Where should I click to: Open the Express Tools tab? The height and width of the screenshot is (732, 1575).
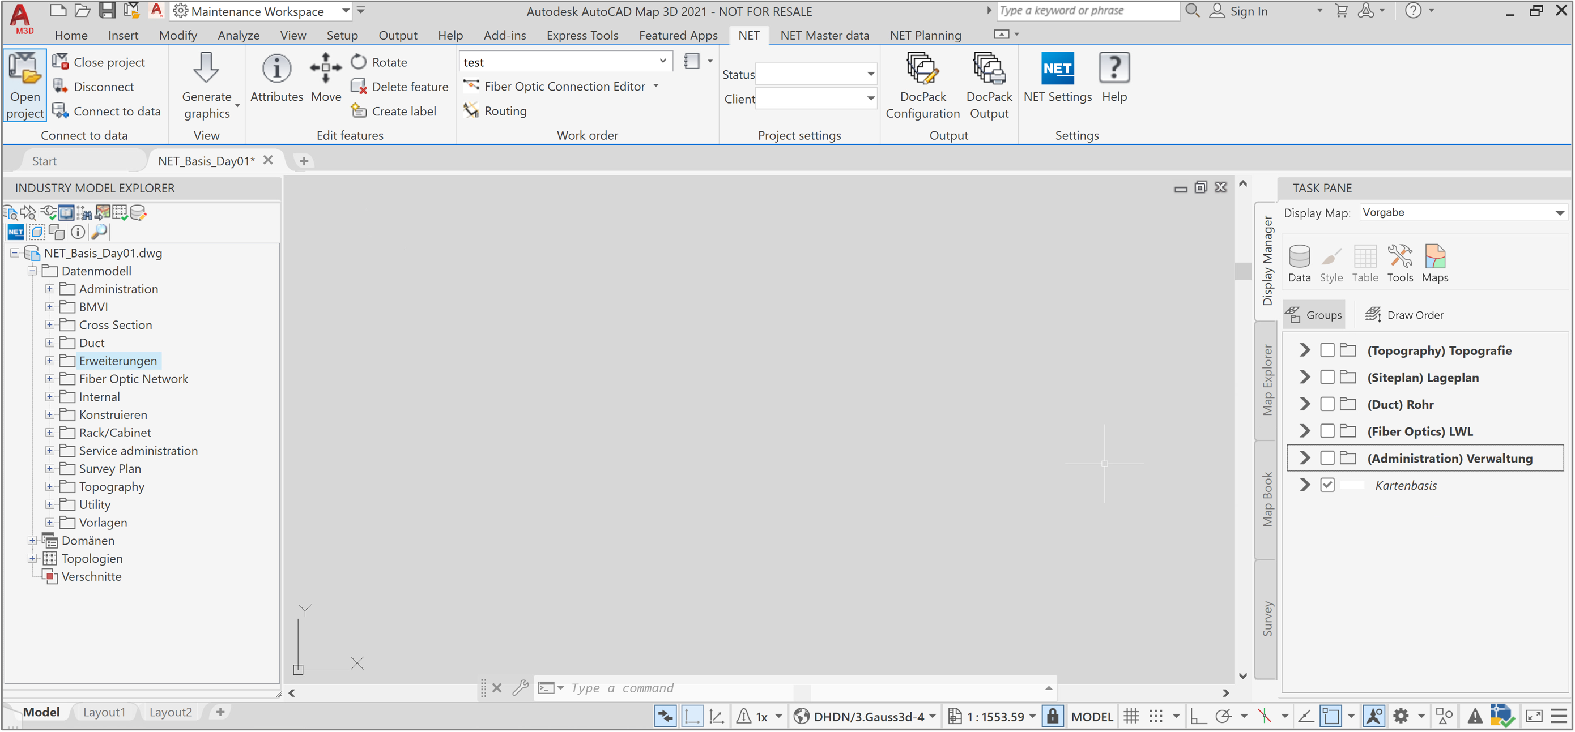pyautogui.click(x=582, y=36)
